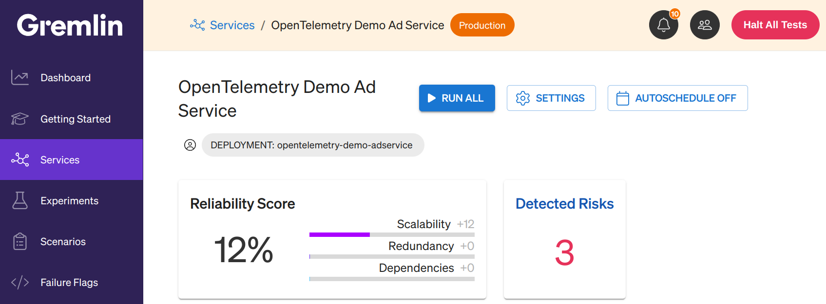The image size is (826, 304).
Task: Click the play icon in Run All
Action: pyautogui.click(x=432, y=98)
